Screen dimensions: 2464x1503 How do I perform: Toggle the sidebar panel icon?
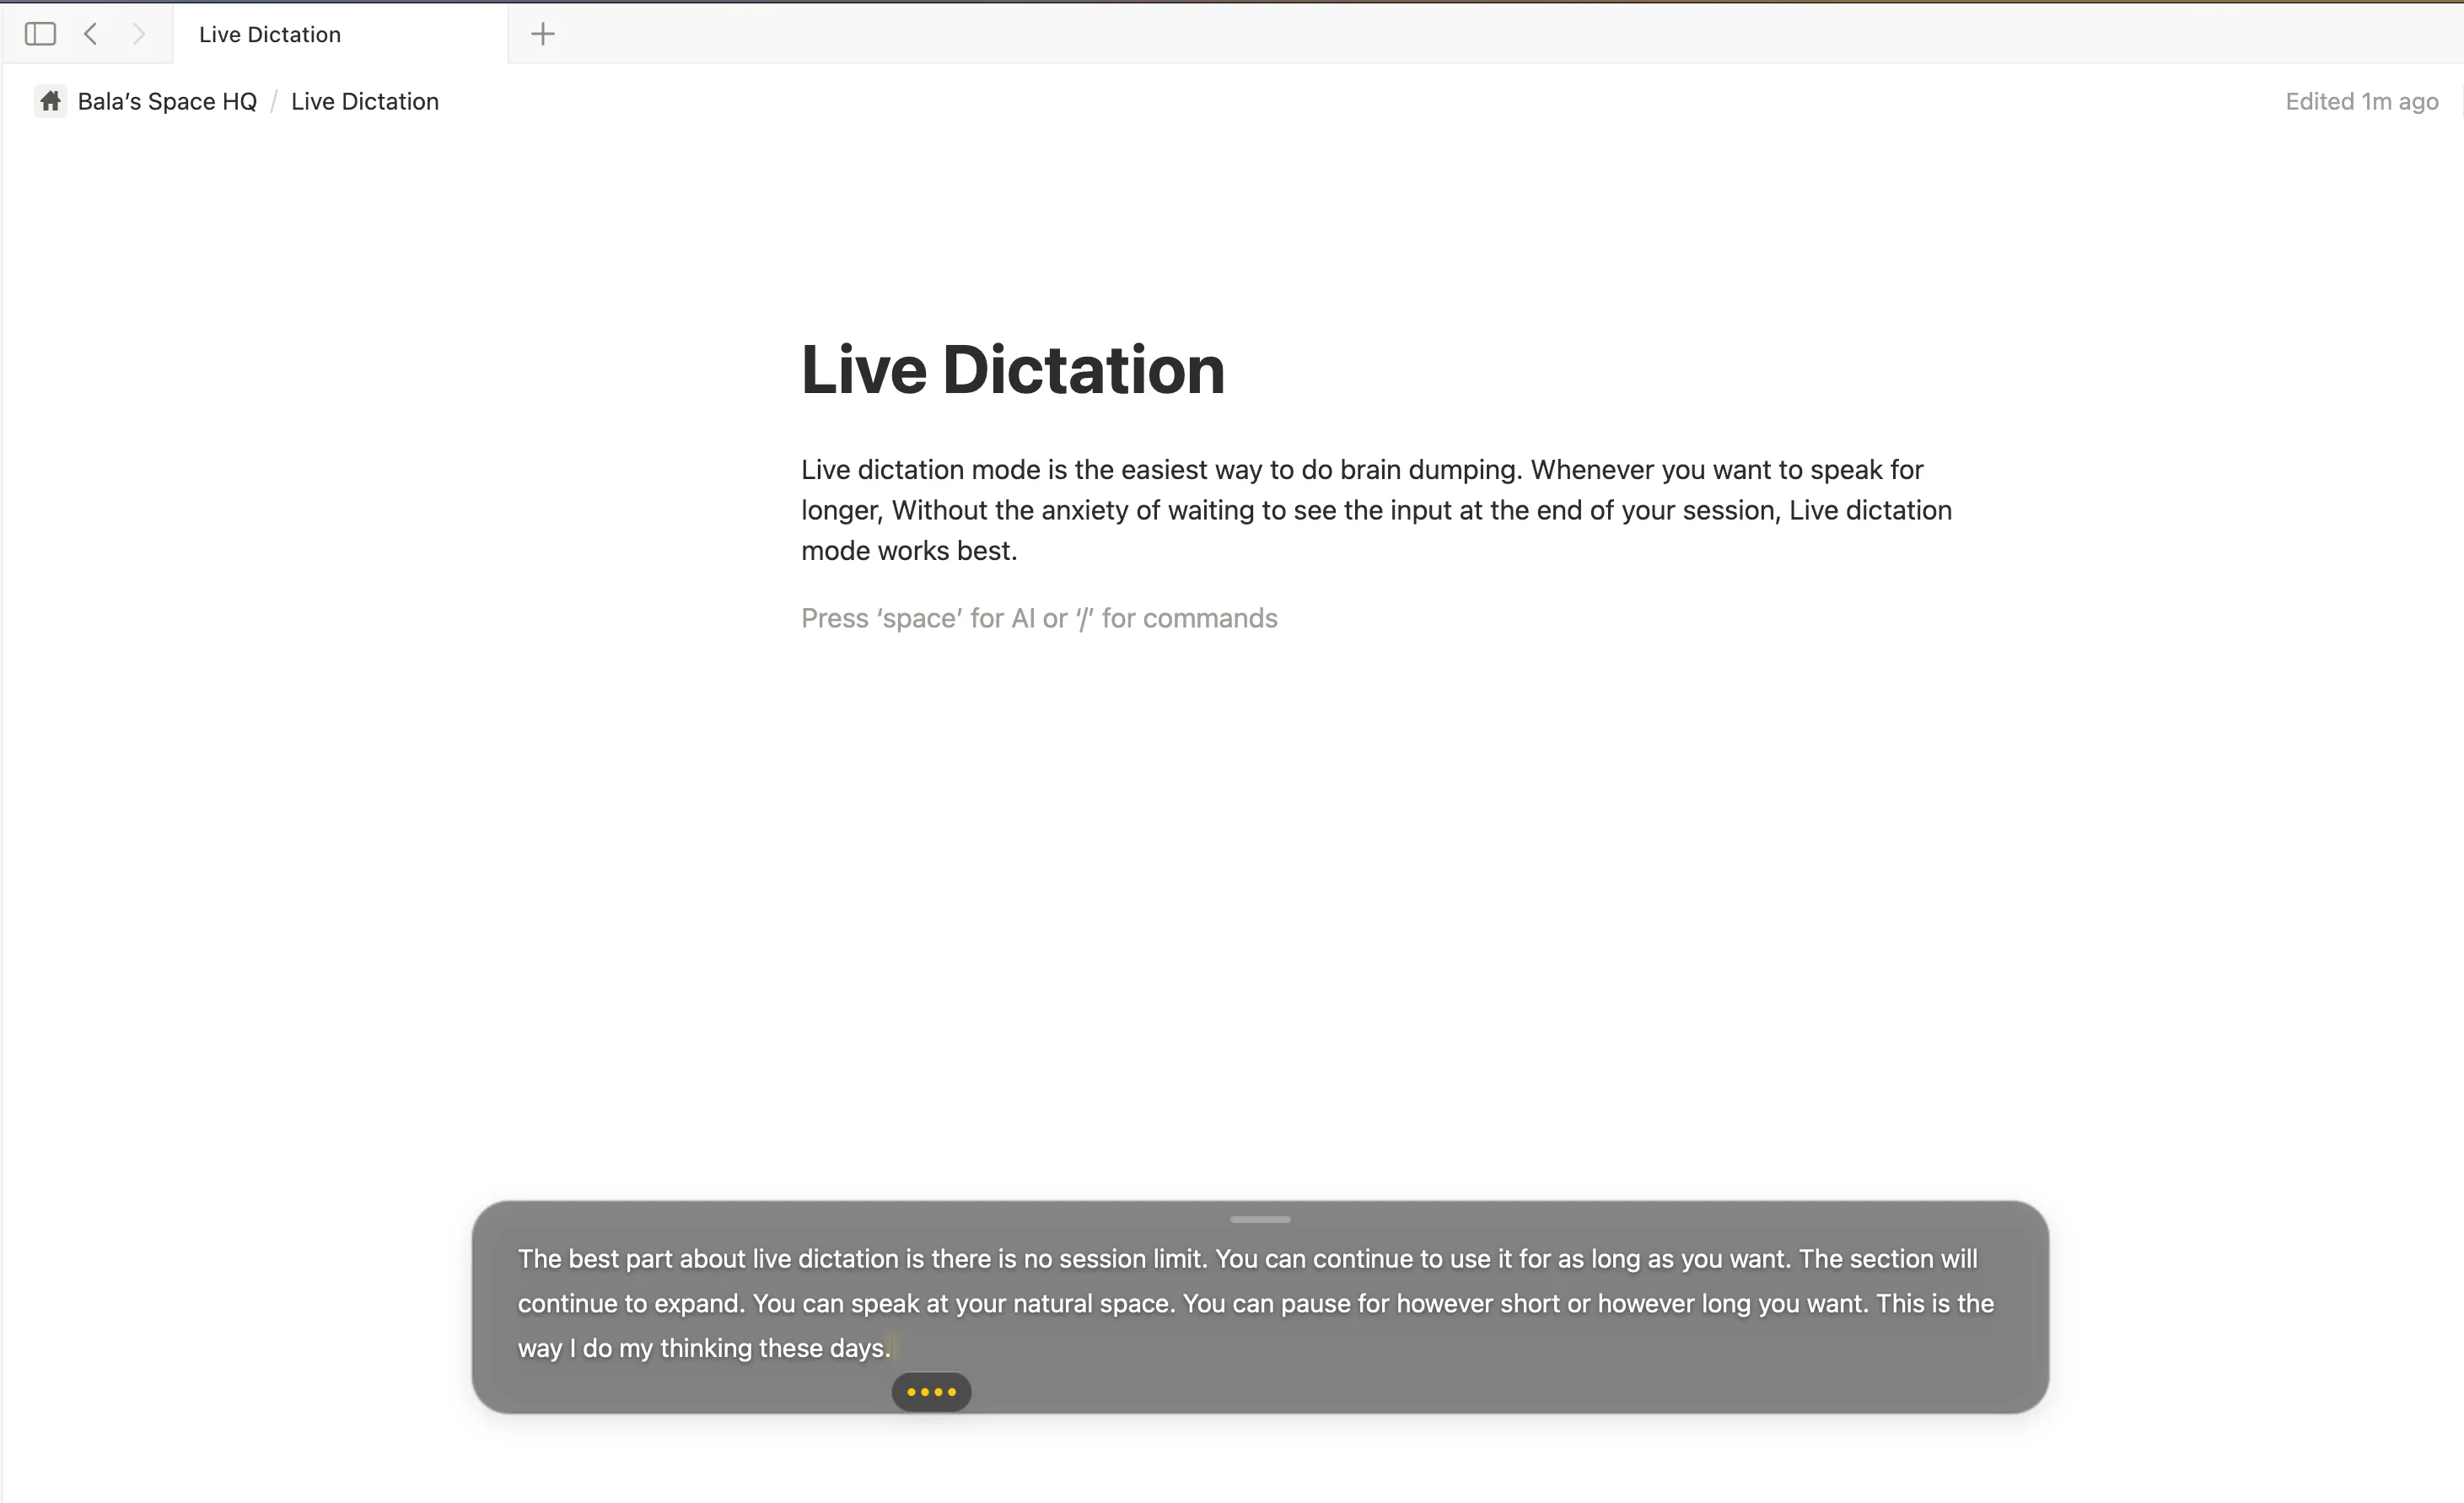tap(40, 34)
